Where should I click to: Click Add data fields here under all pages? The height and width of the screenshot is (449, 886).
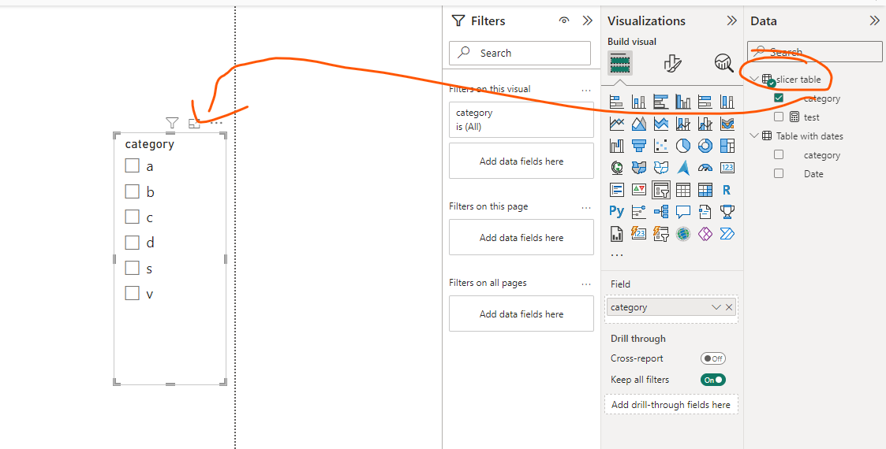521,314
